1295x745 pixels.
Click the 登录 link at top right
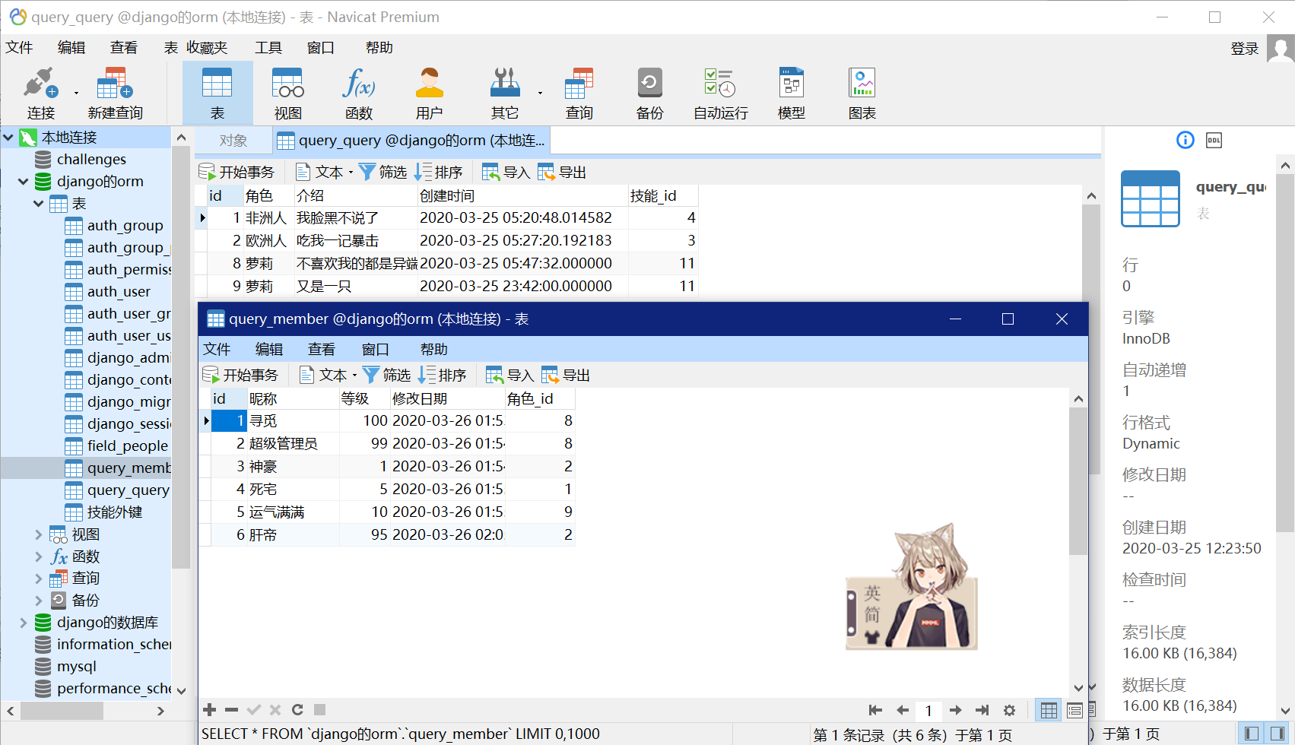[1245, 47]
